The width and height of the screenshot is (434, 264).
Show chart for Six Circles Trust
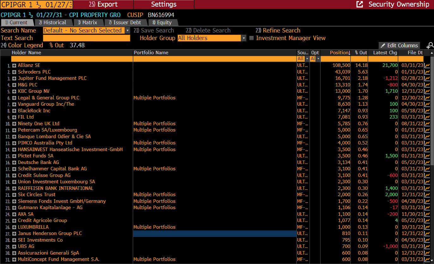(427, 195)
